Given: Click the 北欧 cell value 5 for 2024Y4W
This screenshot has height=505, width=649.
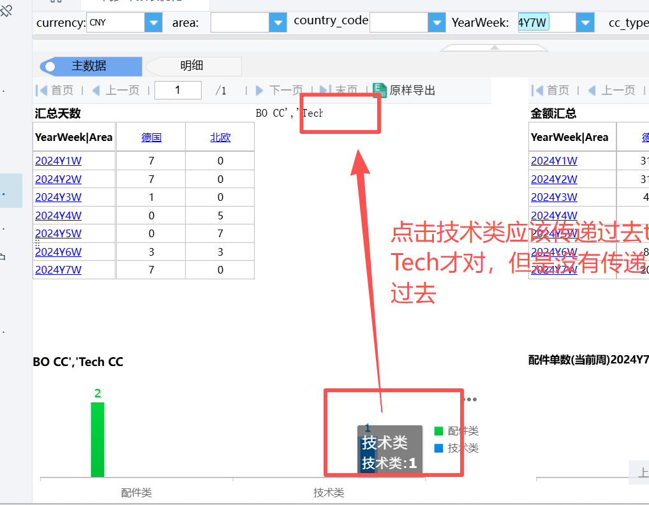Looking at the screenshot, I should [x=220, y=216].
